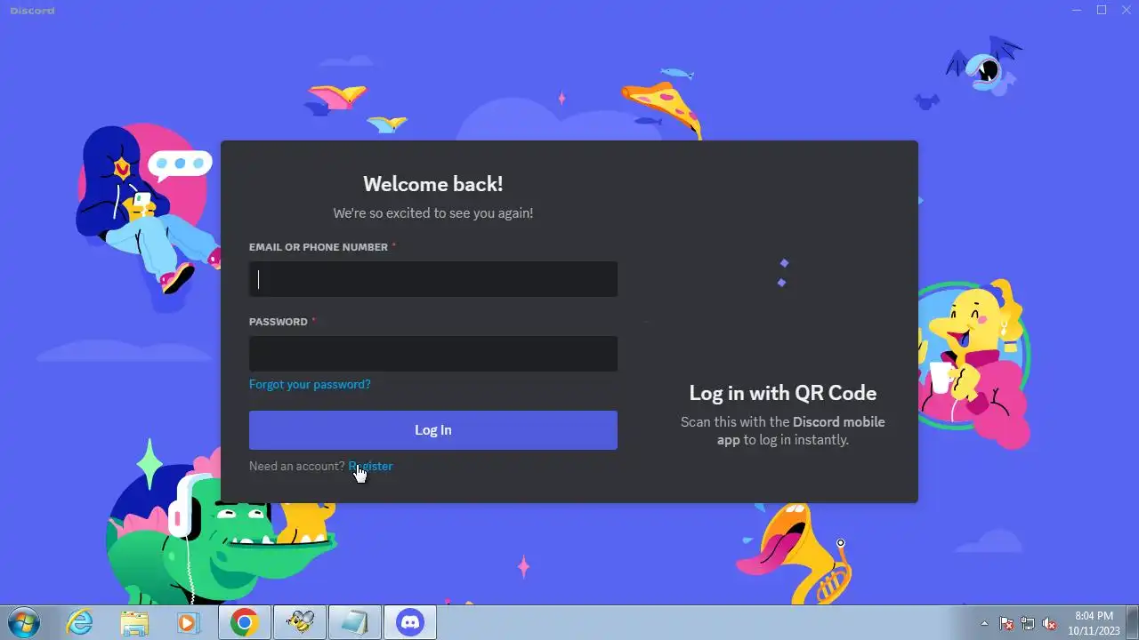1139x640 pixels.
Task: Open network status tray icon
Action: tap(1028, 623)
